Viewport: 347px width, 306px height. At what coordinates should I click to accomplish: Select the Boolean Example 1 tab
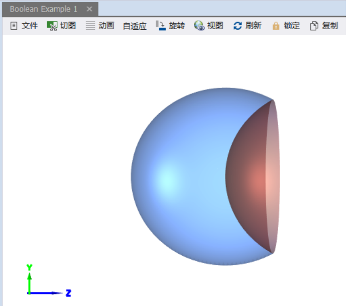pos(44,9)
